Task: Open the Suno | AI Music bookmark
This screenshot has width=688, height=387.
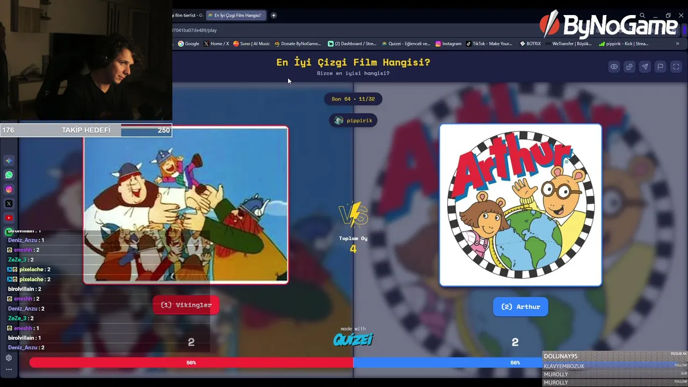Action: tap(252, 44)
